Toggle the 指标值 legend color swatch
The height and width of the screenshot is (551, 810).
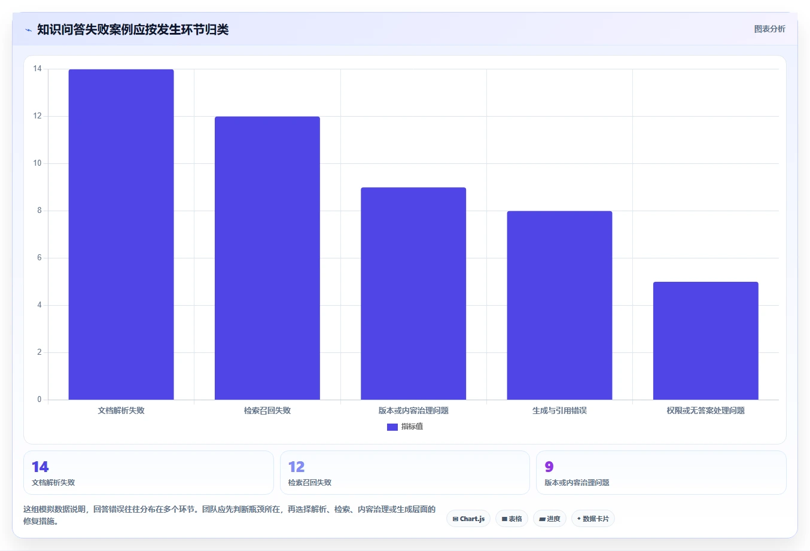click(392, 427)
